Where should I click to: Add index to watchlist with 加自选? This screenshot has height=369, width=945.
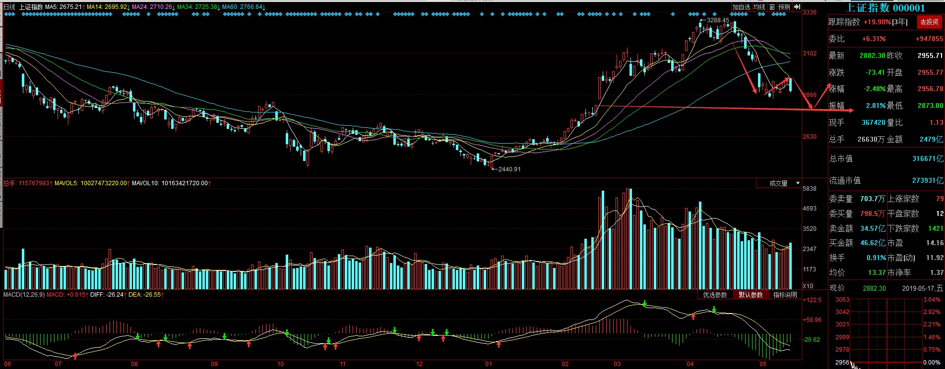(x=741, y=7)
